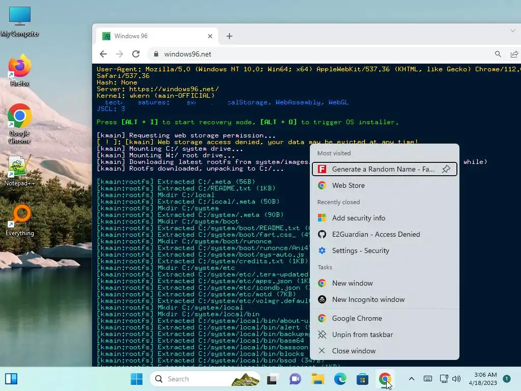Click the windows96.net address field
The width and height of the screenshot is (521, 391).
point(188,54)
